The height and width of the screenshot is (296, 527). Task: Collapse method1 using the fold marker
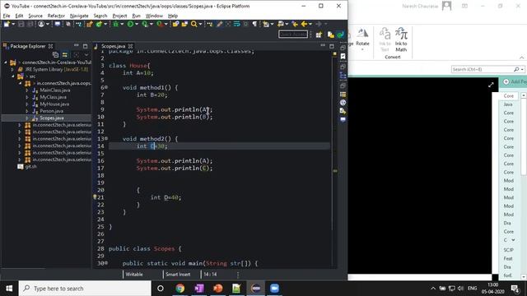[106, 87]
